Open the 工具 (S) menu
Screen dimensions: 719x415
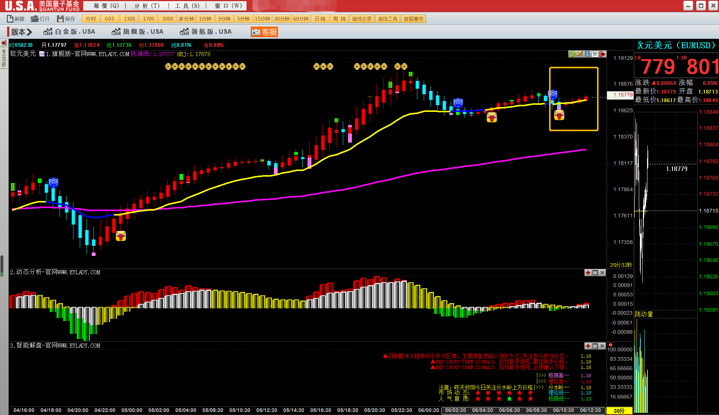187,6
